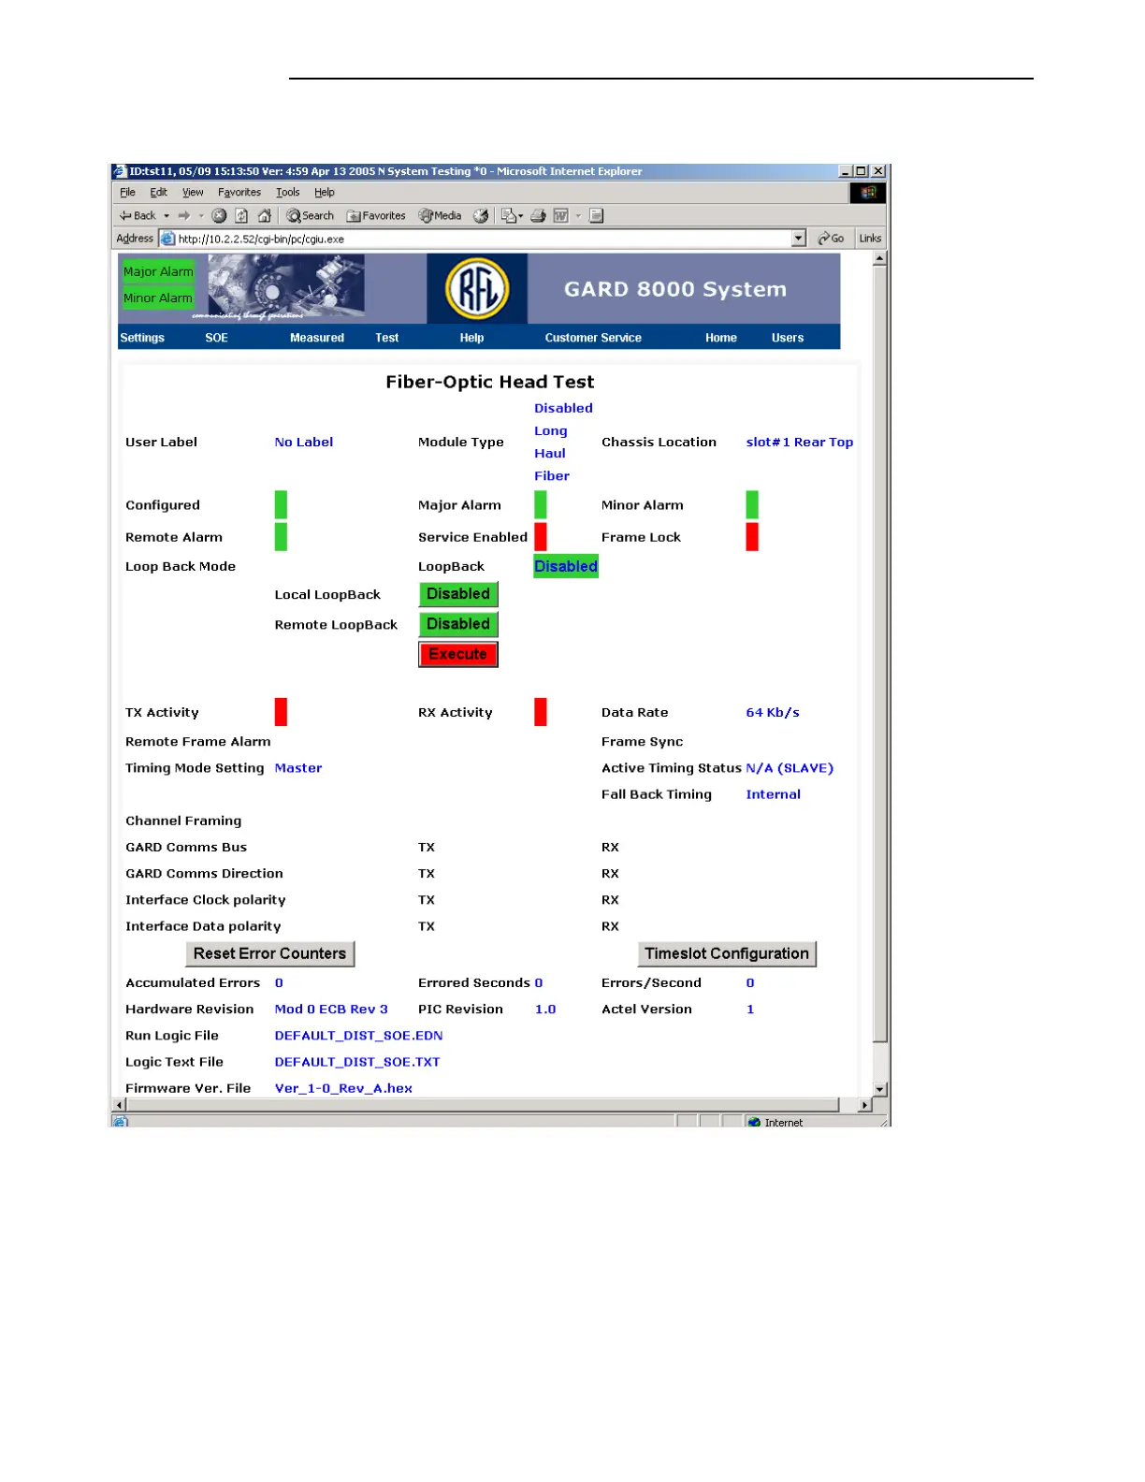Click the LoopBack Disabled status field
Screen dimensions: 1145x1482
(x=566, y=566)
